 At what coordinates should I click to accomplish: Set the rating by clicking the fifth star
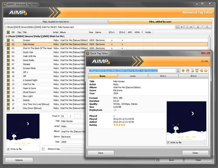124,125
